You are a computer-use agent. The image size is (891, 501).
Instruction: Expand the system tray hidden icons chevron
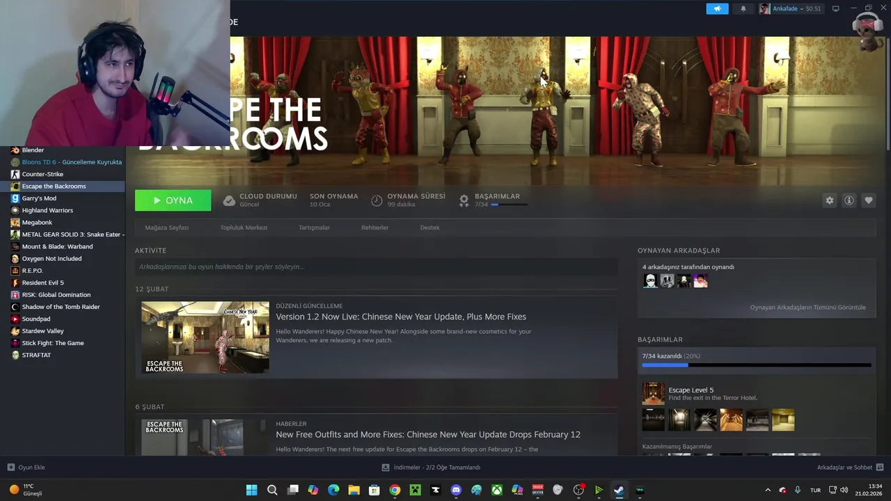[768, 490]
